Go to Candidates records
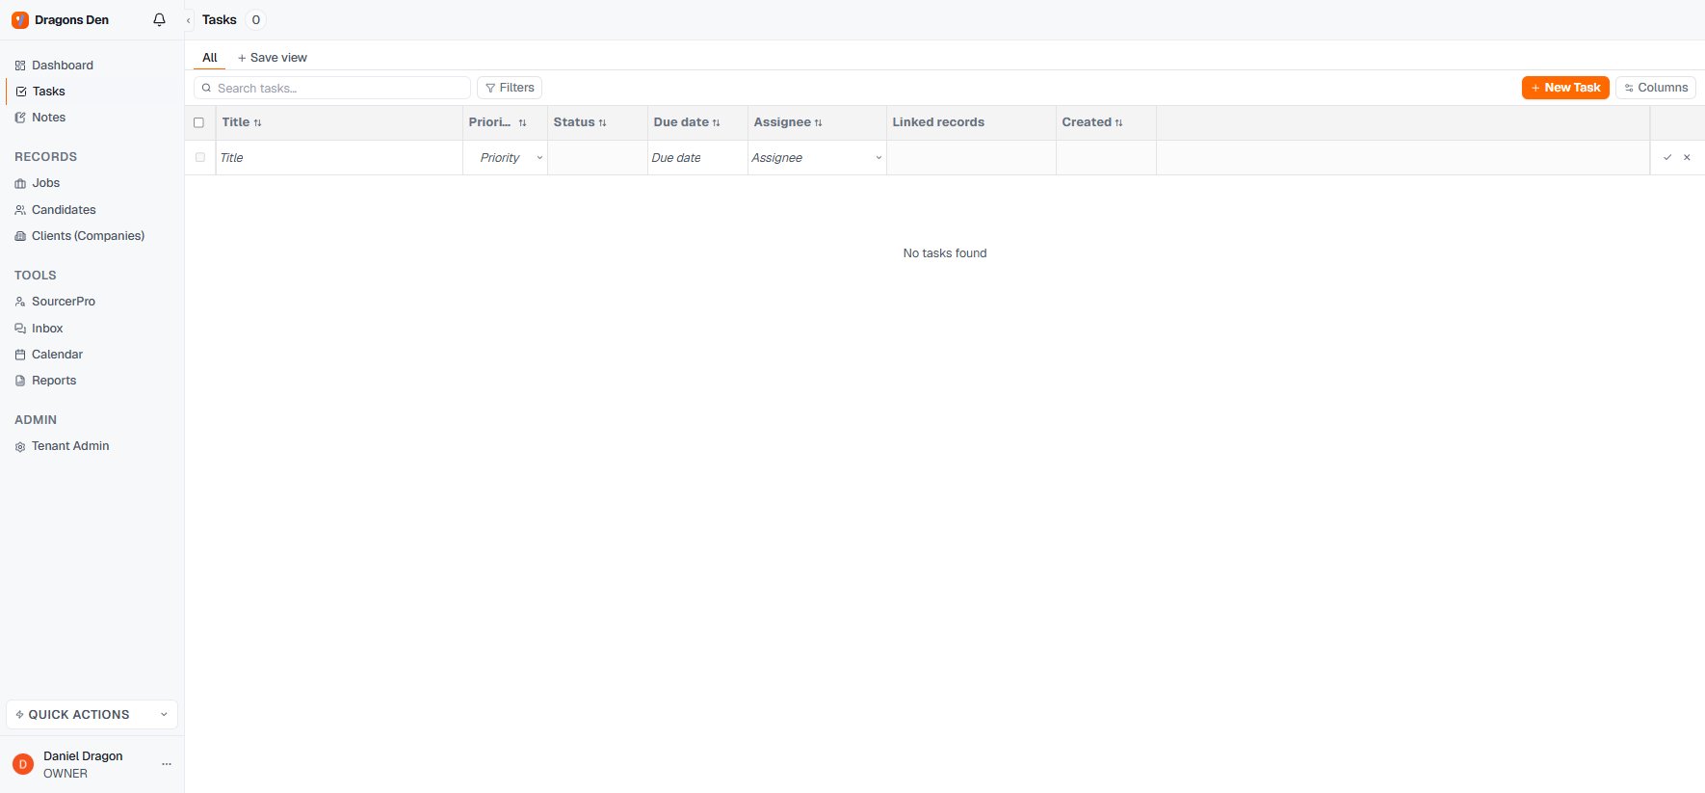1705x793 pixels. point(64,210)
